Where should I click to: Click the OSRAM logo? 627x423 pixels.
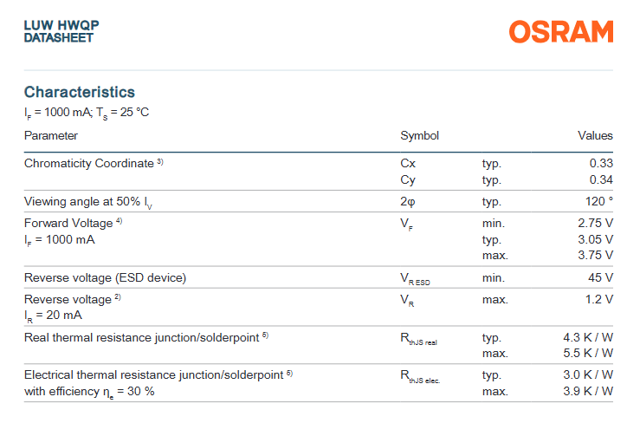point(560,32)
